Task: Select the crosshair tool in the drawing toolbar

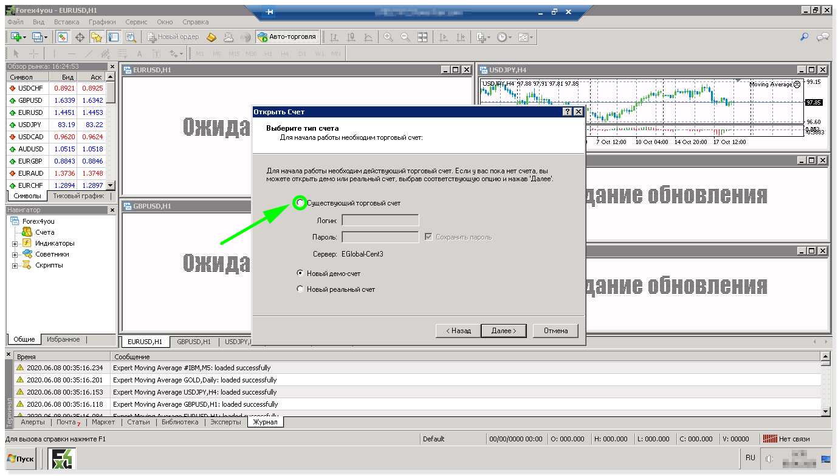Action: click(33, 53)
